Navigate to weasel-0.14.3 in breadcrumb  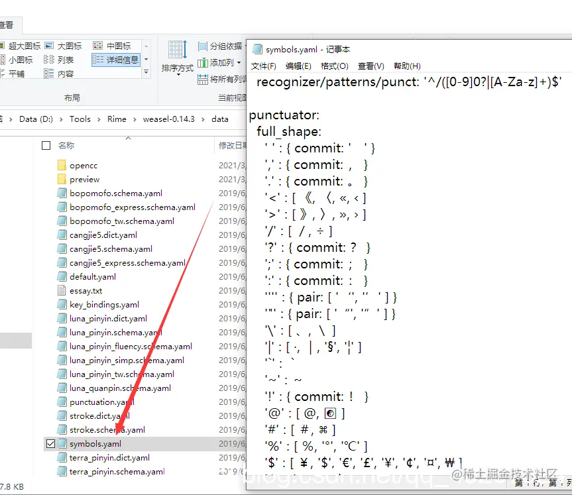pos(169,119)
